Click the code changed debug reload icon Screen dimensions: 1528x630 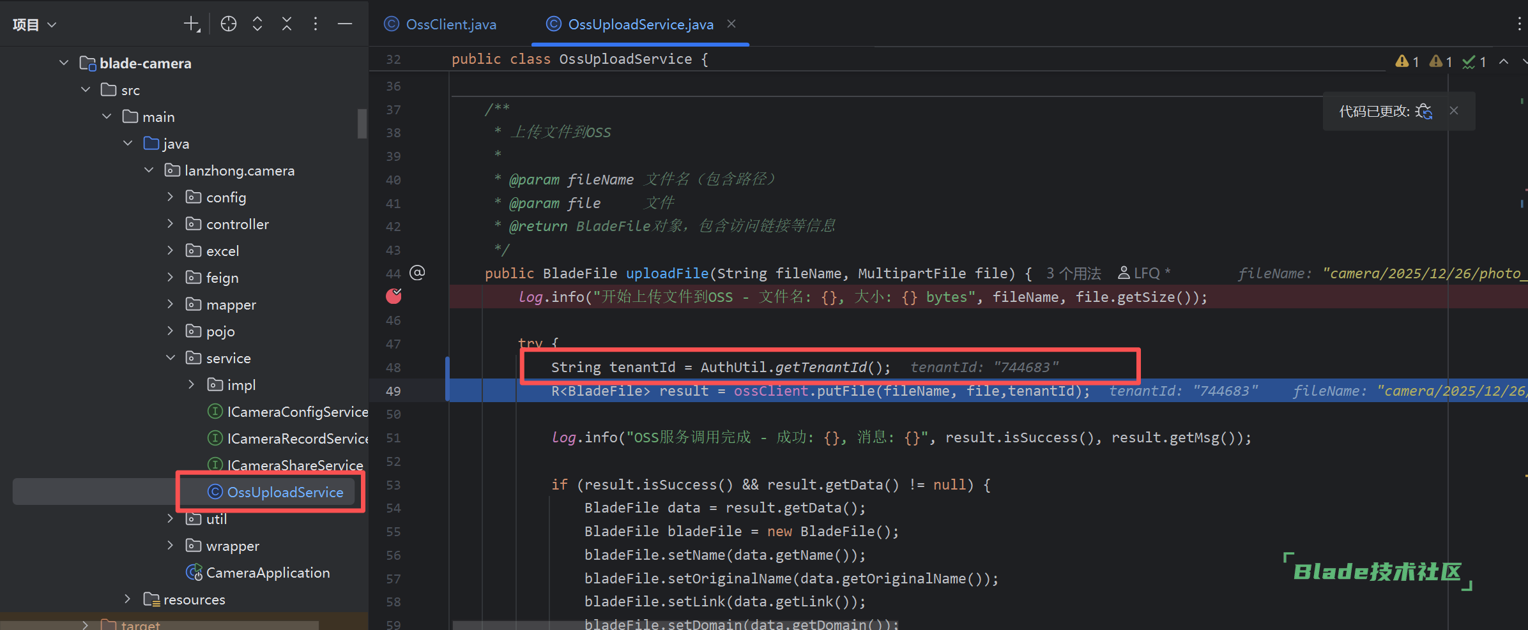(x=1424, y=111)
